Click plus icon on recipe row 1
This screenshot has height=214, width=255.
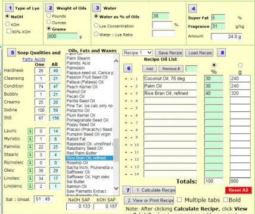click(x=126, y=79)
